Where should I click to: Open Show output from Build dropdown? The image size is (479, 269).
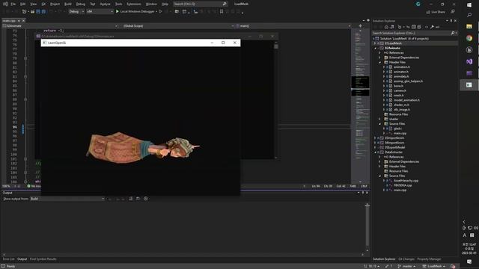point(67,199)
